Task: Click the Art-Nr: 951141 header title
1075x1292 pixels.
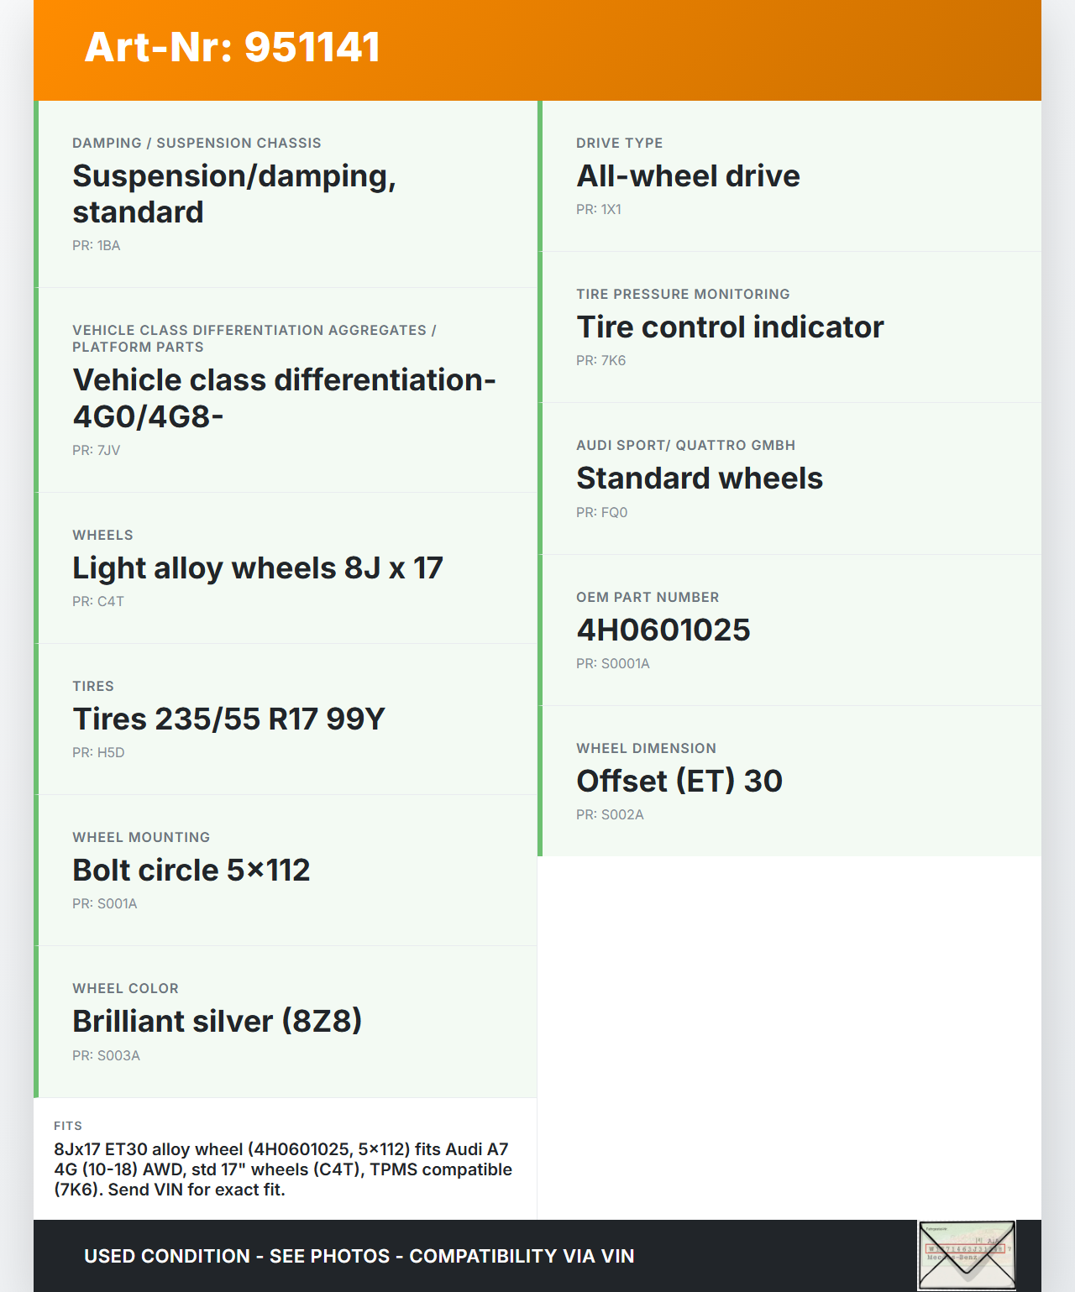Action: pyautogui.click(x=233, y=47)
